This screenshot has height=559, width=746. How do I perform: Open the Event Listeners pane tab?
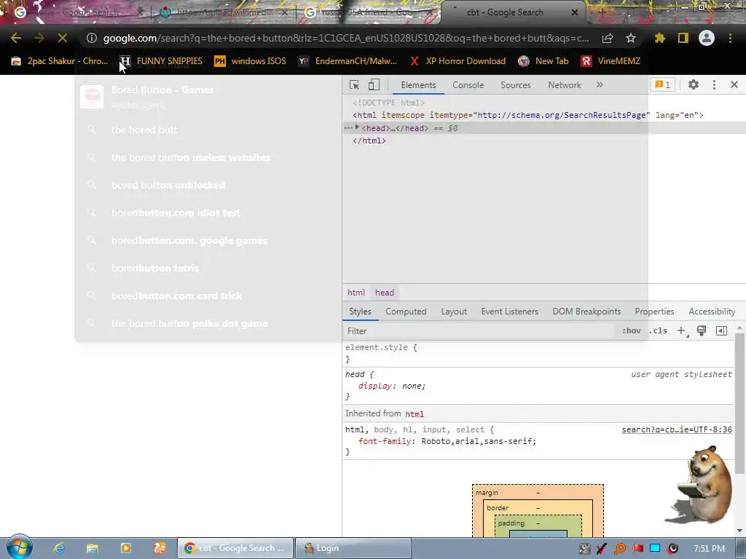(509, 312)
